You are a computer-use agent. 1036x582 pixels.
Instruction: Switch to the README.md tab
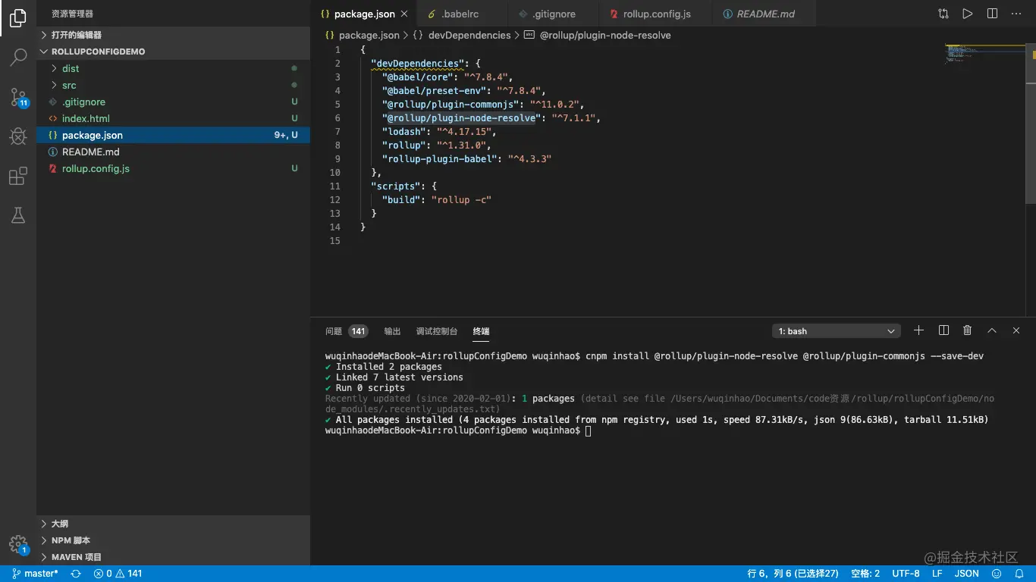click(764, 14)
